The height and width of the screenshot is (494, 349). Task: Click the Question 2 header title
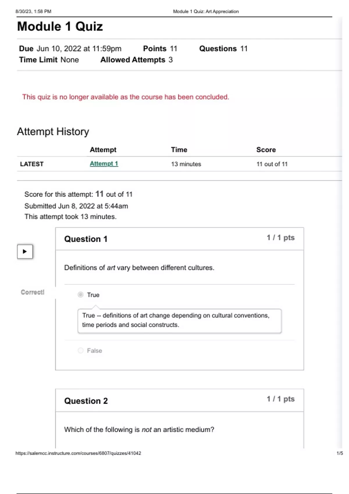[86, 401]
